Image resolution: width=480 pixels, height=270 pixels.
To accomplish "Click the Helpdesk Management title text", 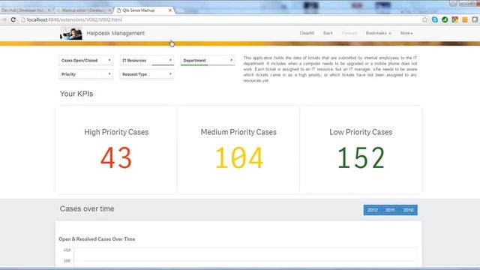I will 115,33.
